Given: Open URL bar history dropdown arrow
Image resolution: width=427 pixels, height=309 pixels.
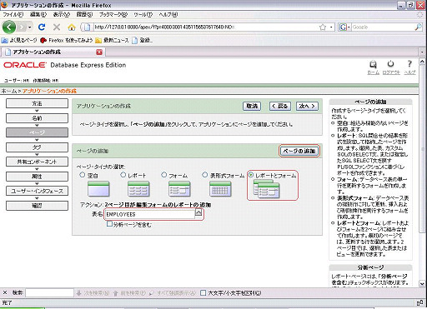Looking at the screenshot, I should tap(331, 27).
